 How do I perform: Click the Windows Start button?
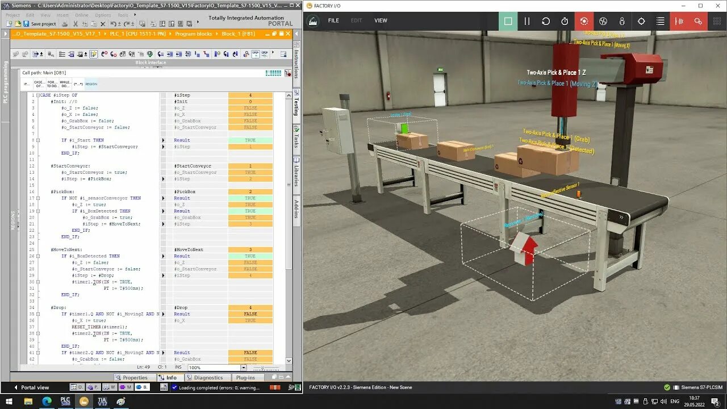[x=9, y=401]
